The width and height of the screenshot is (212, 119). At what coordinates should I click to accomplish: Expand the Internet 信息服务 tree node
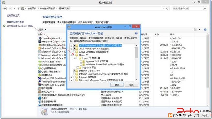click(71, 77)
